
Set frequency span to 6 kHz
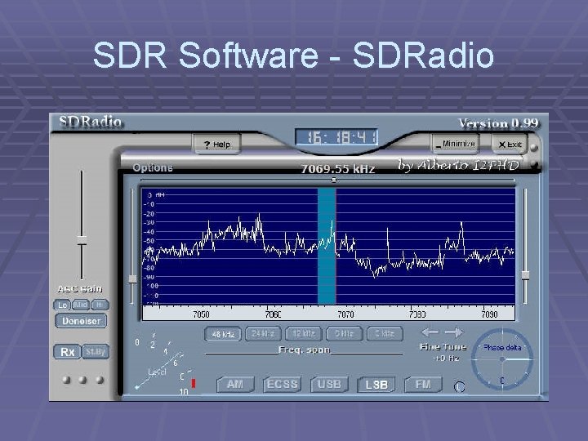click(x=345, y=333)
